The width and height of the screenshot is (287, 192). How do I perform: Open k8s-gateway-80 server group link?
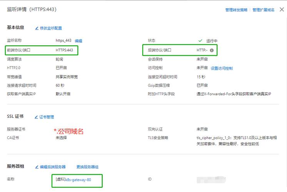78,180
